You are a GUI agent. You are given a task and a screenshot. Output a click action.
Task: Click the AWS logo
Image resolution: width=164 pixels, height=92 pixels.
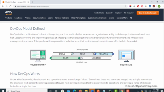point(8,13)
